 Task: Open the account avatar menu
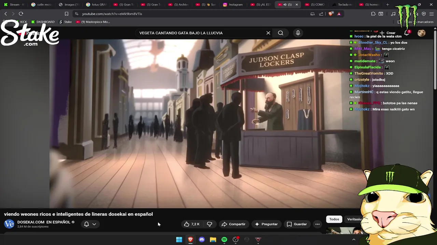422,33
